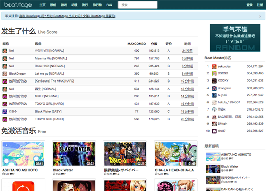Viewport: 266px width, 191px height.
Task: Click player name hakula_1234567 in ranking
Action: (x=229, y=102)
